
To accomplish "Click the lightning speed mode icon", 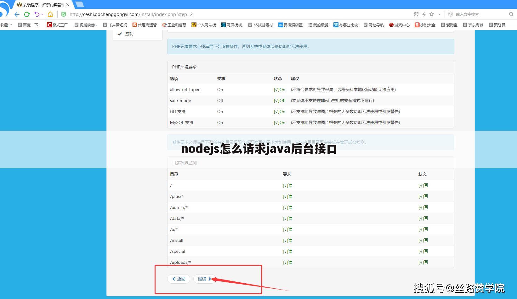I will click(x=424, y=14).
